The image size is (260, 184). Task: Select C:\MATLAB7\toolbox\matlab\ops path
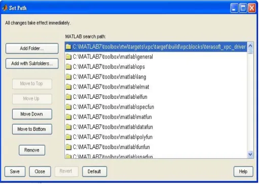156,67
